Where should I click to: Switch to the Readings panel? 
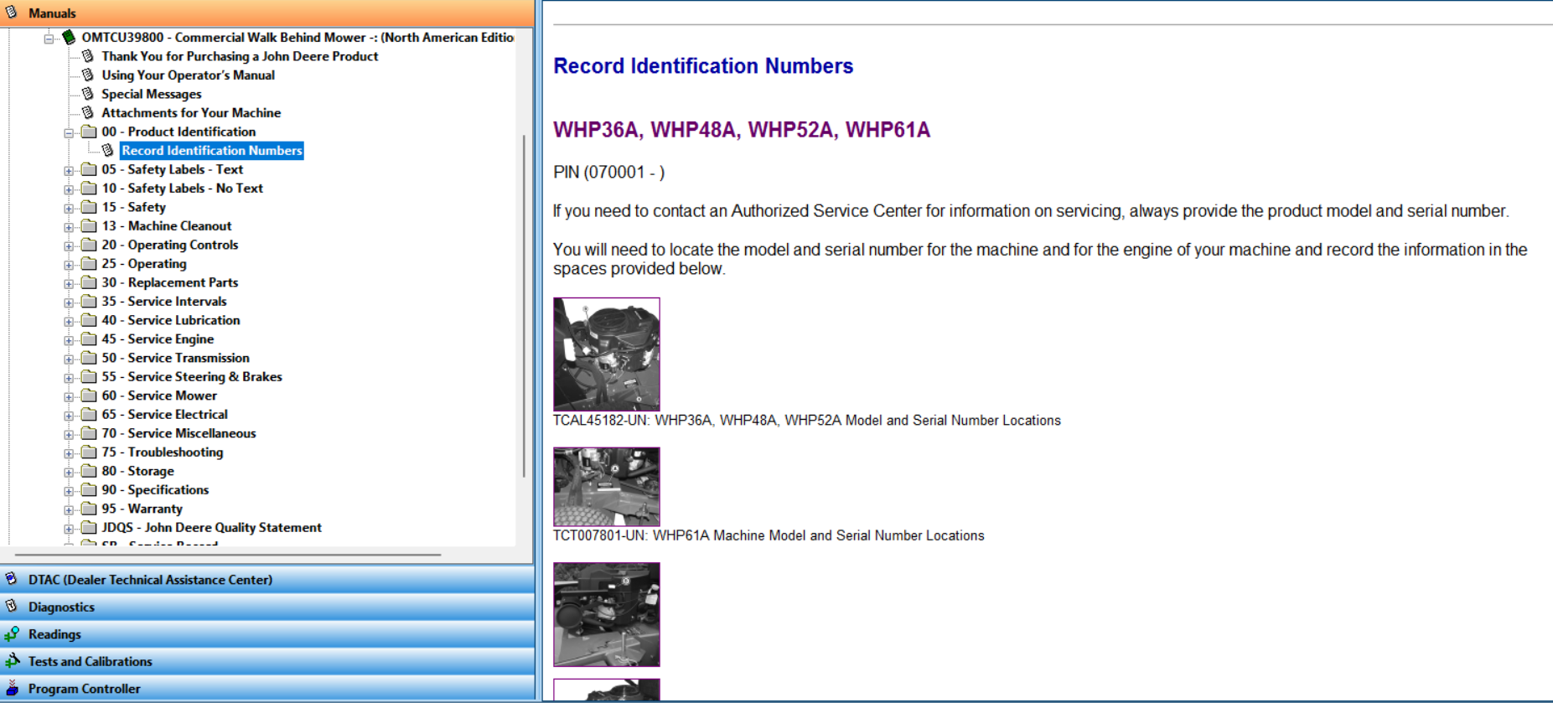coord(267,634)
